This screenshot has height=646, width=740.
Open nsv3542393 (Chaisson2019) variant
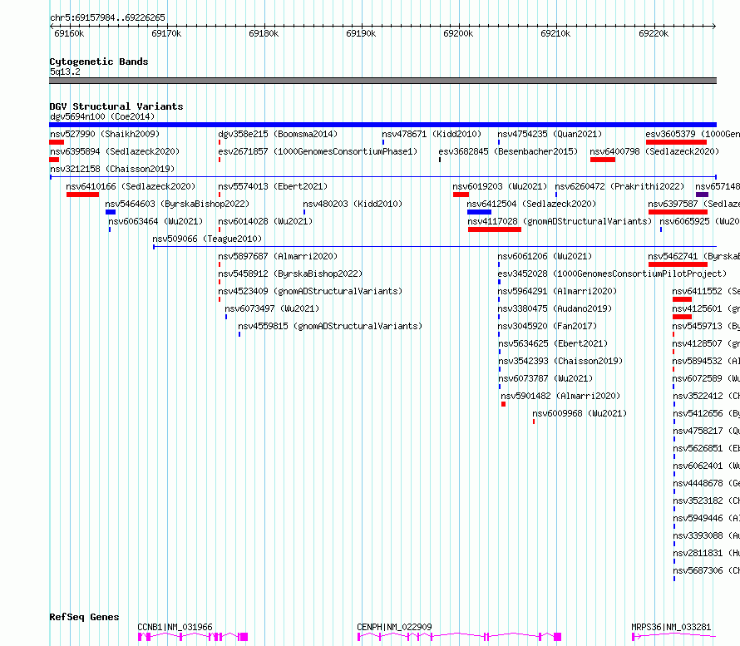point(560,361)
